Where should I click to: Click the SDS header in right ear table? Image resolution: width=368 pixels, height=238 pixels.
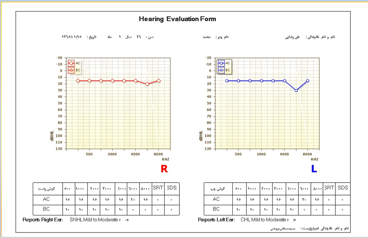click(x=172, y=188)
